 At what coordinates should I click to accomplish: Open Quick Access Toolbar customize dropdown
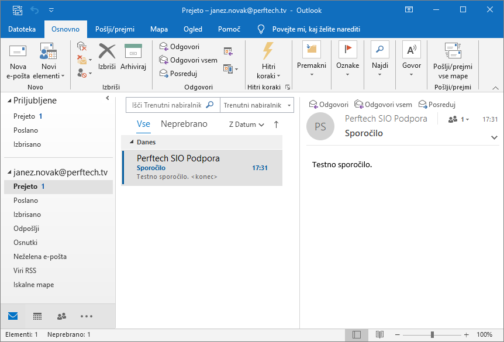click(x=51, y=11)
